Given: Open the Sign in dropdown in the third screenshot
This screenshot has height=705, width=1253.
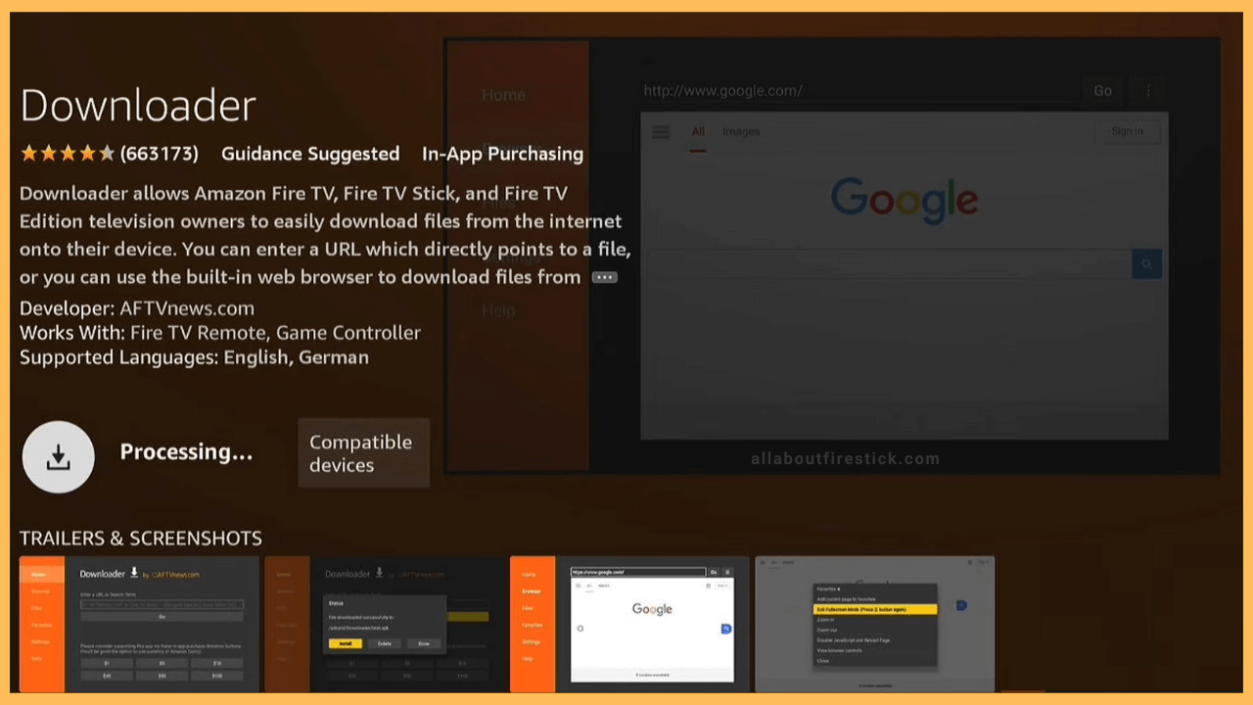Looking at the screenshot, I should coord(722,586).
